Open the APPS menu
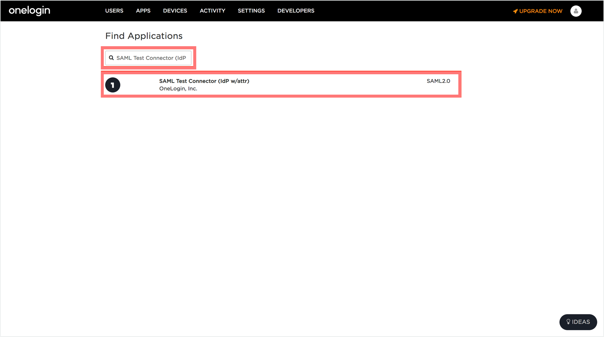Screen dimensions: 604x337 [x=143, y=11]
